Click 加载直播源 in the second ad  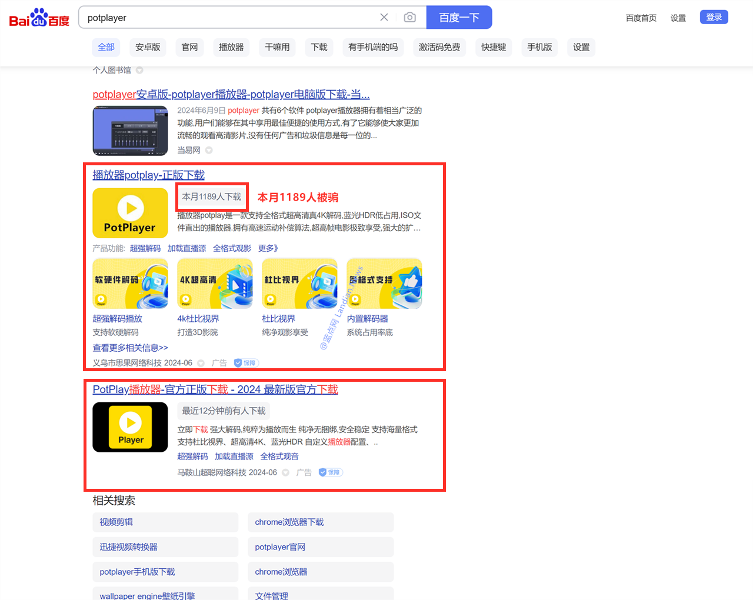[234, 456]
